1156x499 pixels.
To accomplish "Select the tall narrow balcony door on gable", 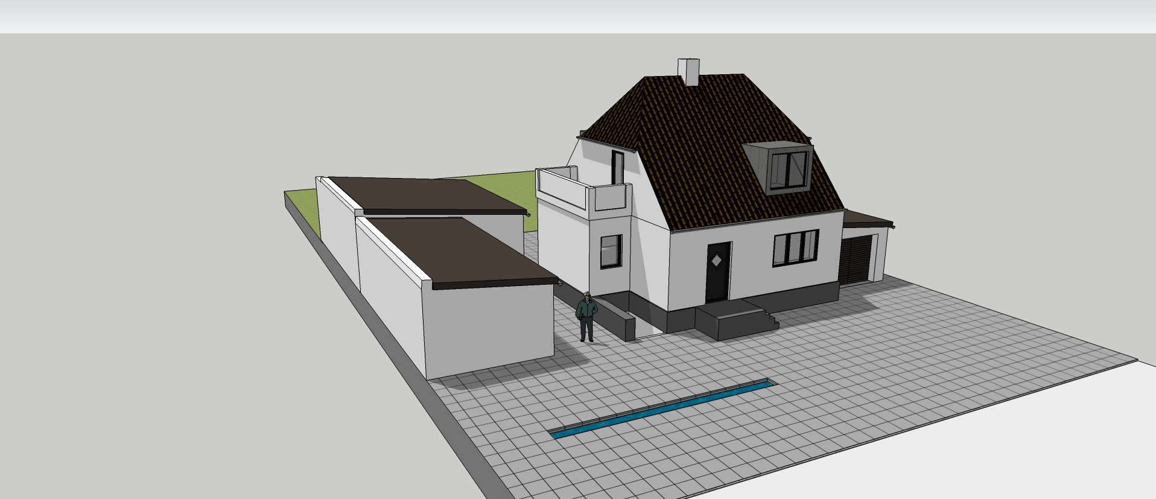I will pos(618,167).
